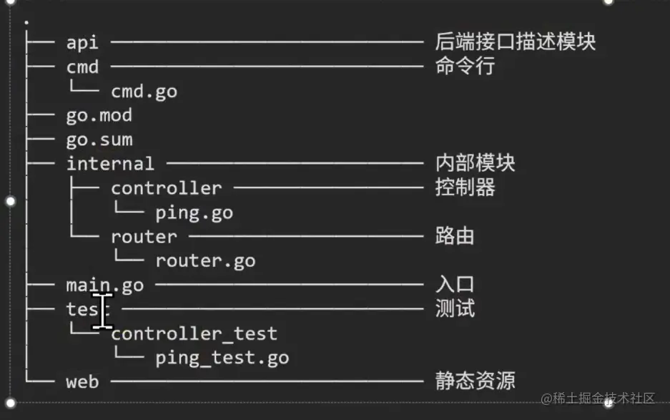Select the go.sum file entry
Image resolution: width=670 pixels, height=420 pixels.
pyautogui.click(x=99, y=140)
